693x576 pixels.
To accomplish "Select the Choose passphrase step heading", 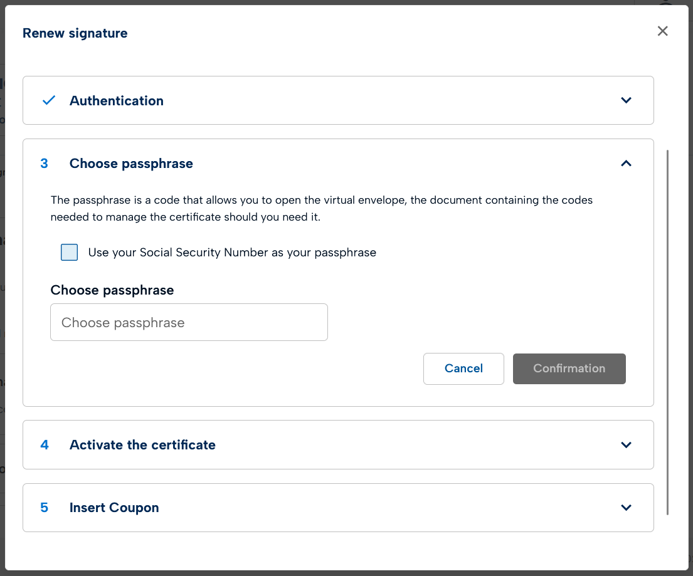I will tap(131, 164).
